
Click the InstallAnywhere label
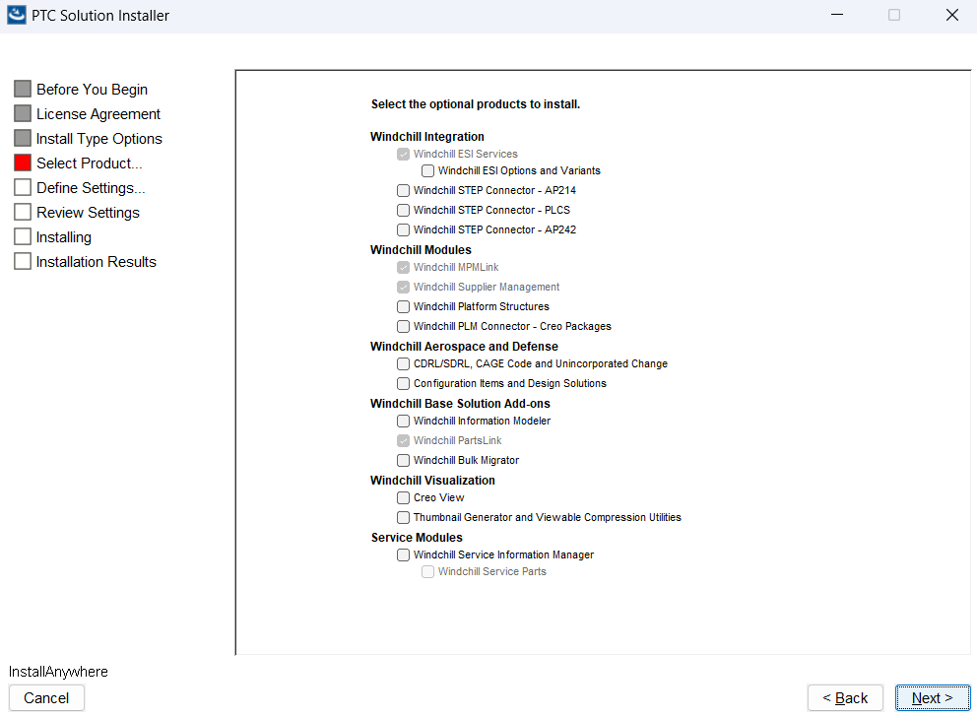[58, 672]
